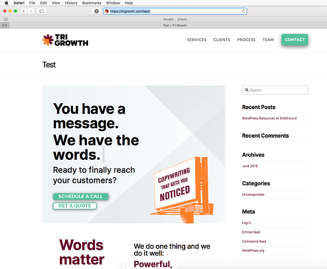The image size is (327, 269).
Task: Open the History menu
Action: pyautogui.click(x=71, y=3)
